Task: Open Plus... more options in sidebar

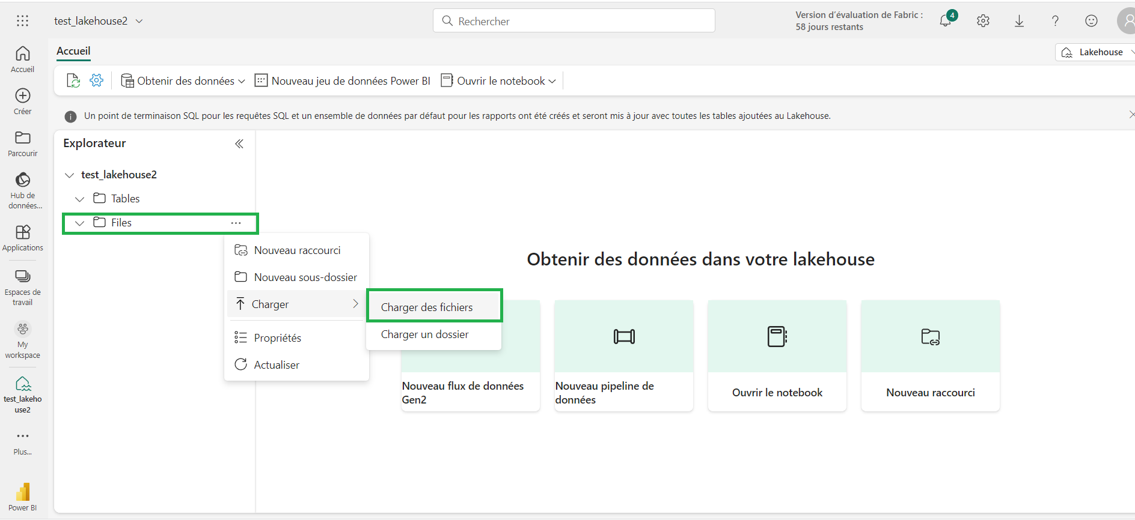Action: pyautogui.click(x=22, y=443)
